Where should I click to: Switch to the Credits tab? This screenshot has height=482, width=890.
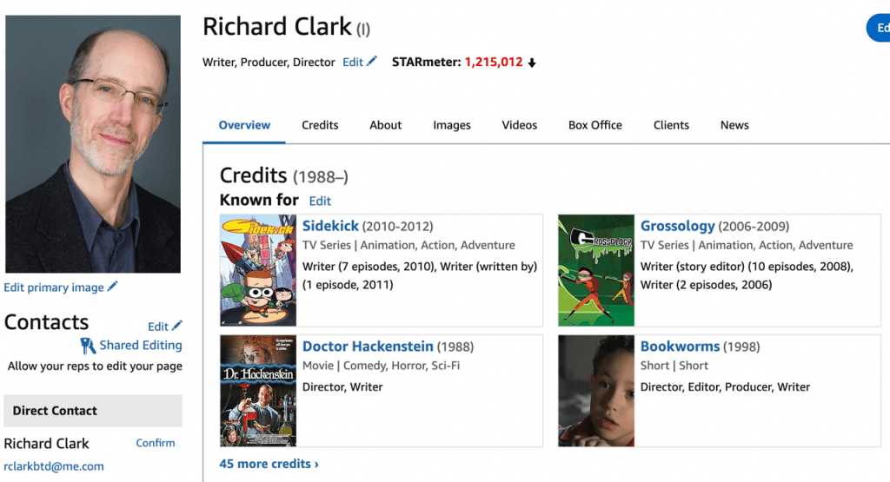pyautogui.click(x=320, y=125)
